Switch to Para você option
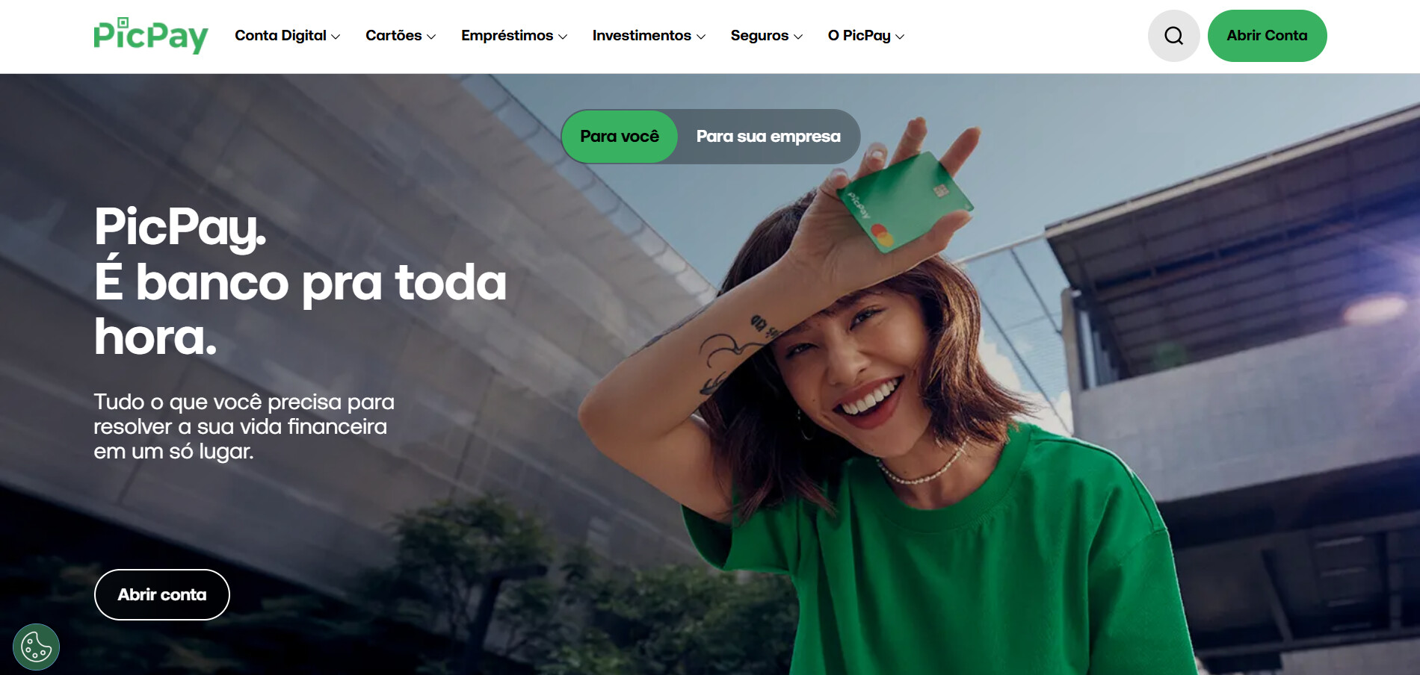 pos(620,137)
